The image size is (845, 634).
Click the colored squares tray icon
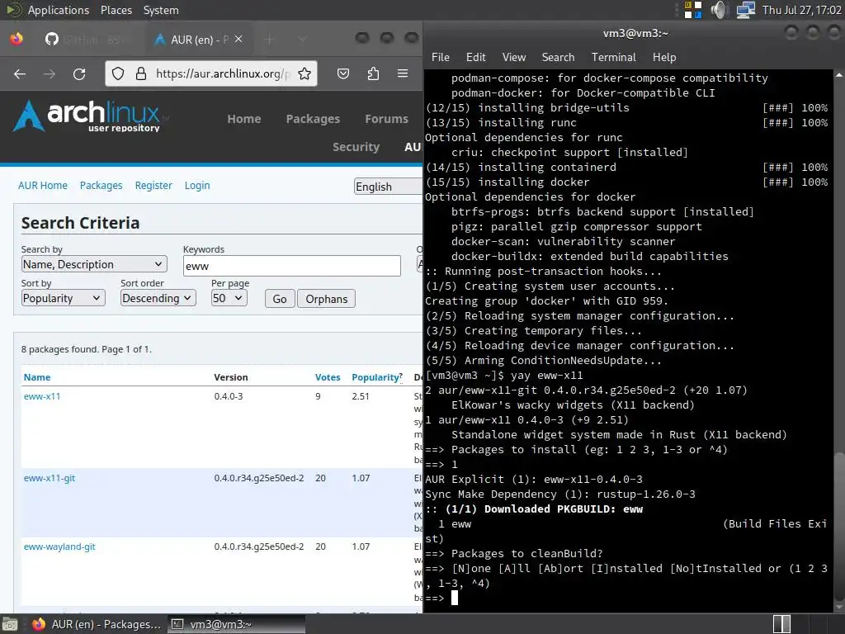pyautogui.click(x=693, y=10)
